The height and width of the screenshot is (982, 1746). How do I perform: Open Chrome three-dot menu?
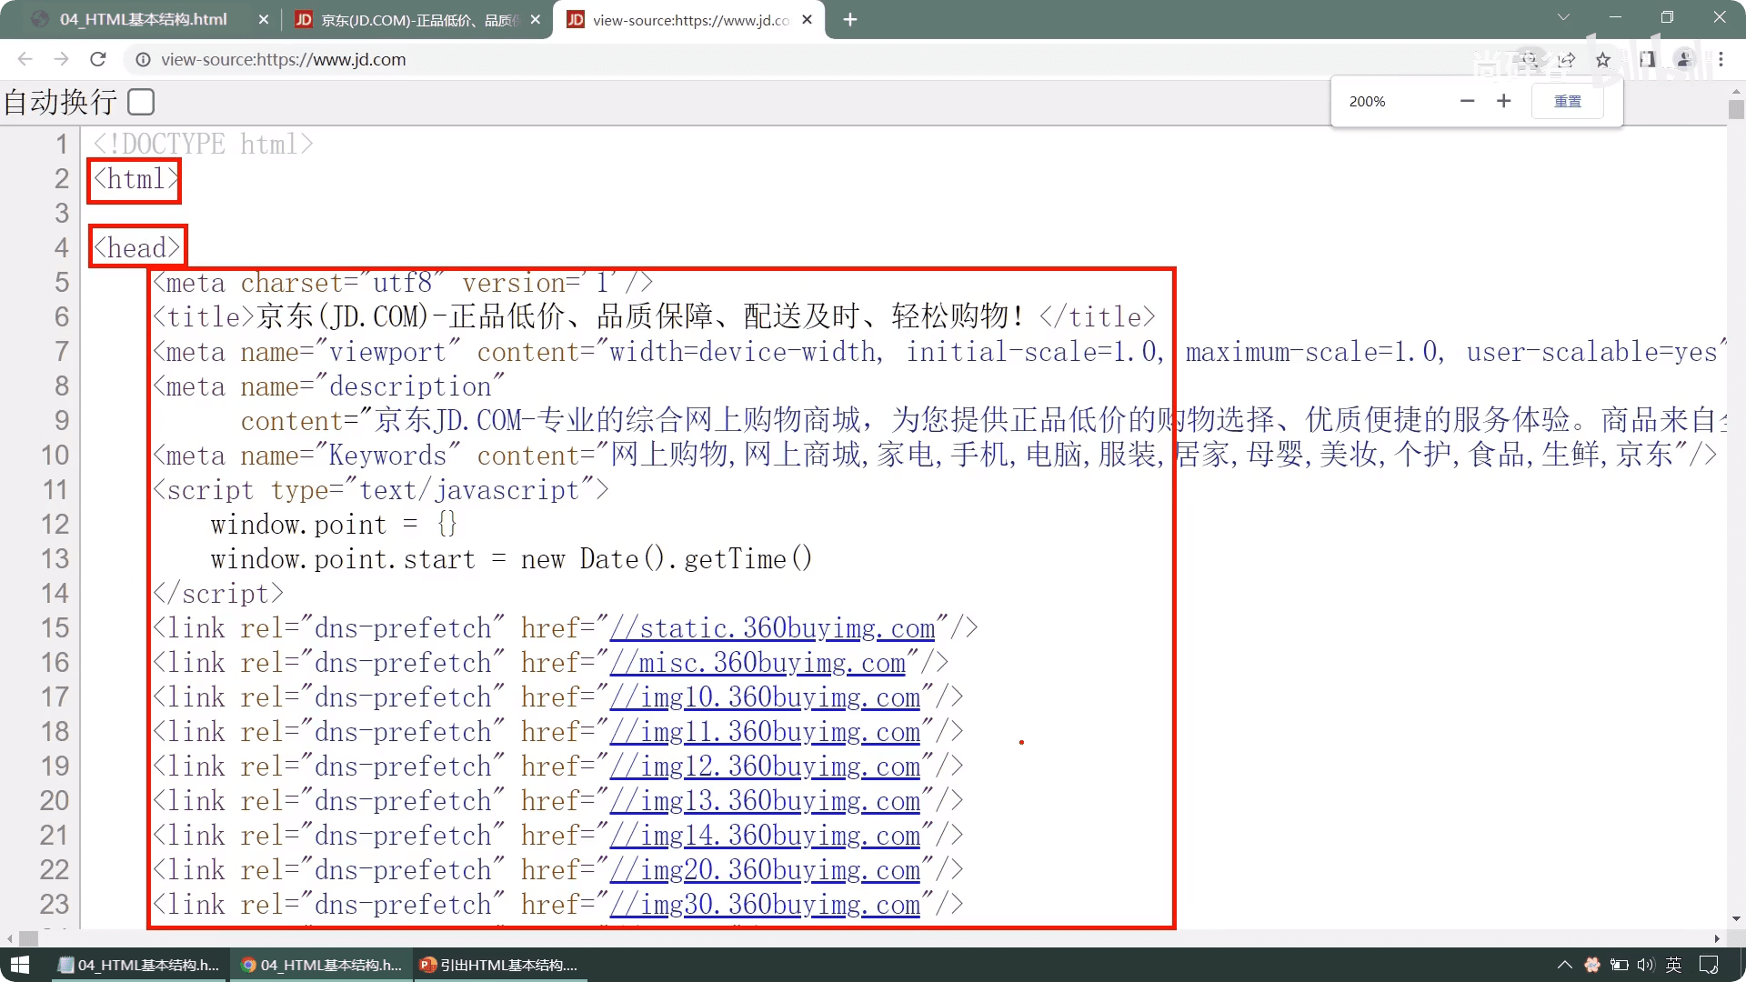tap(1721, 60)
